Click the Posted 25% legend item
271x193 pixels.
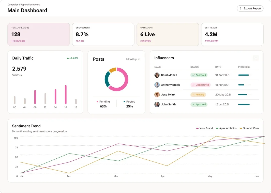click(129, 104)
